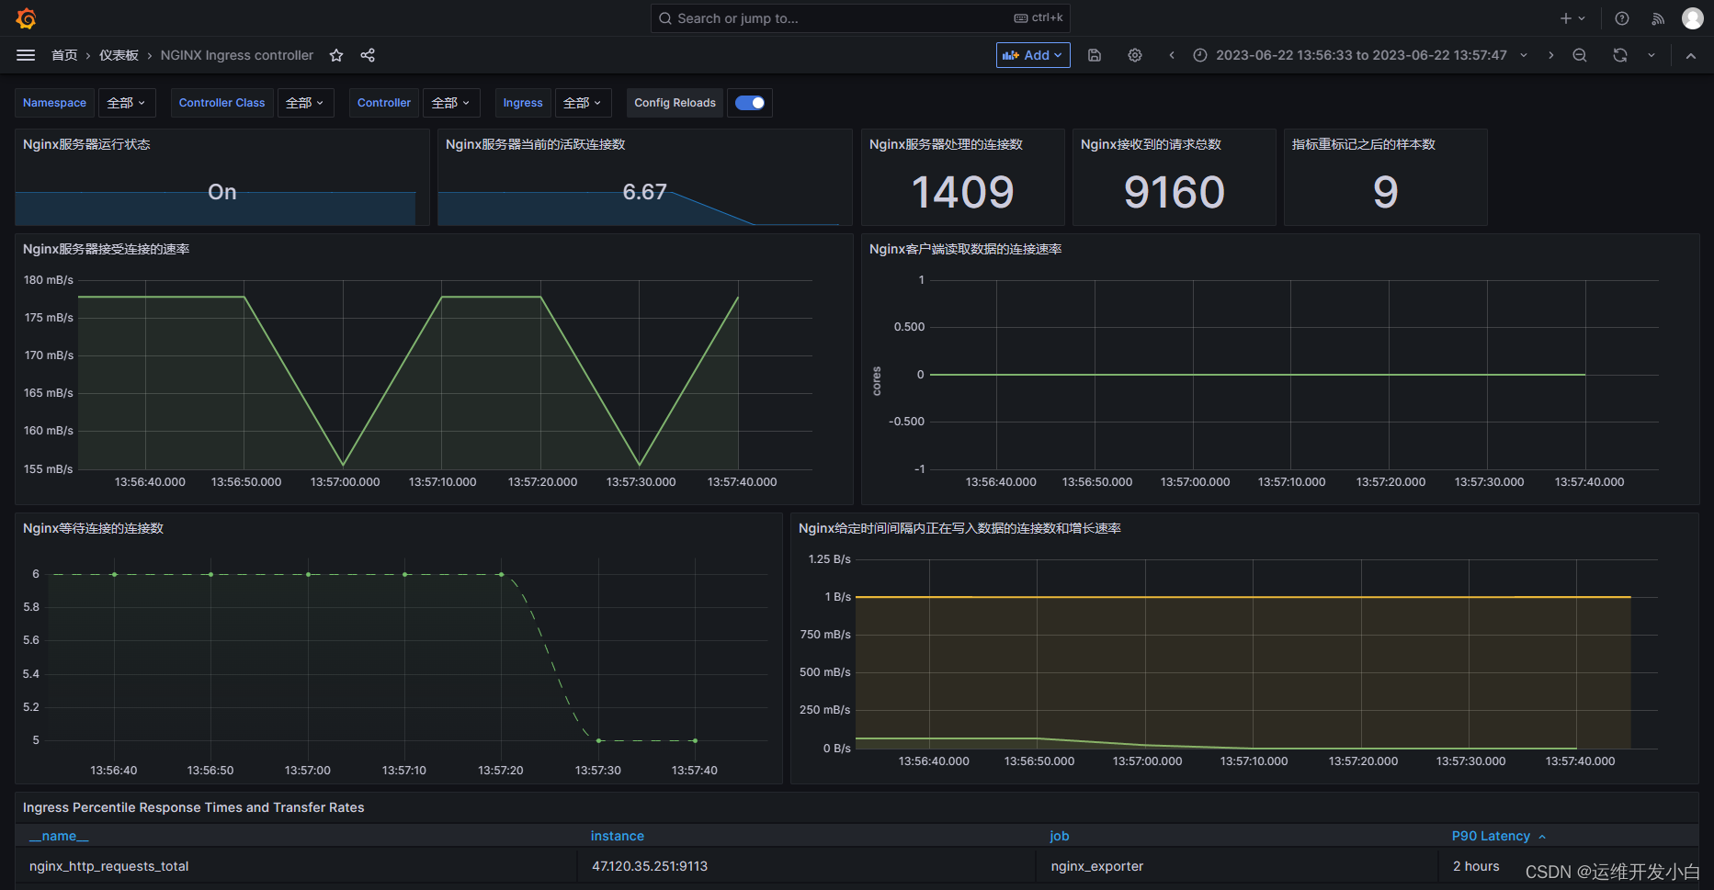
Task: Click the 9160 total requests value
Action: [x=1175, y=193]
